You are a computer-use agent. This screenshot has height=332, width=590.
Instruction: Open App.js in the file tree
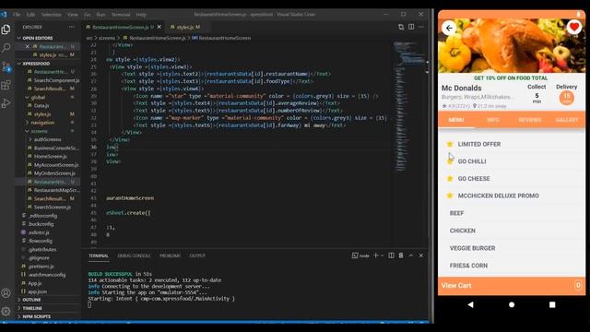34,283
